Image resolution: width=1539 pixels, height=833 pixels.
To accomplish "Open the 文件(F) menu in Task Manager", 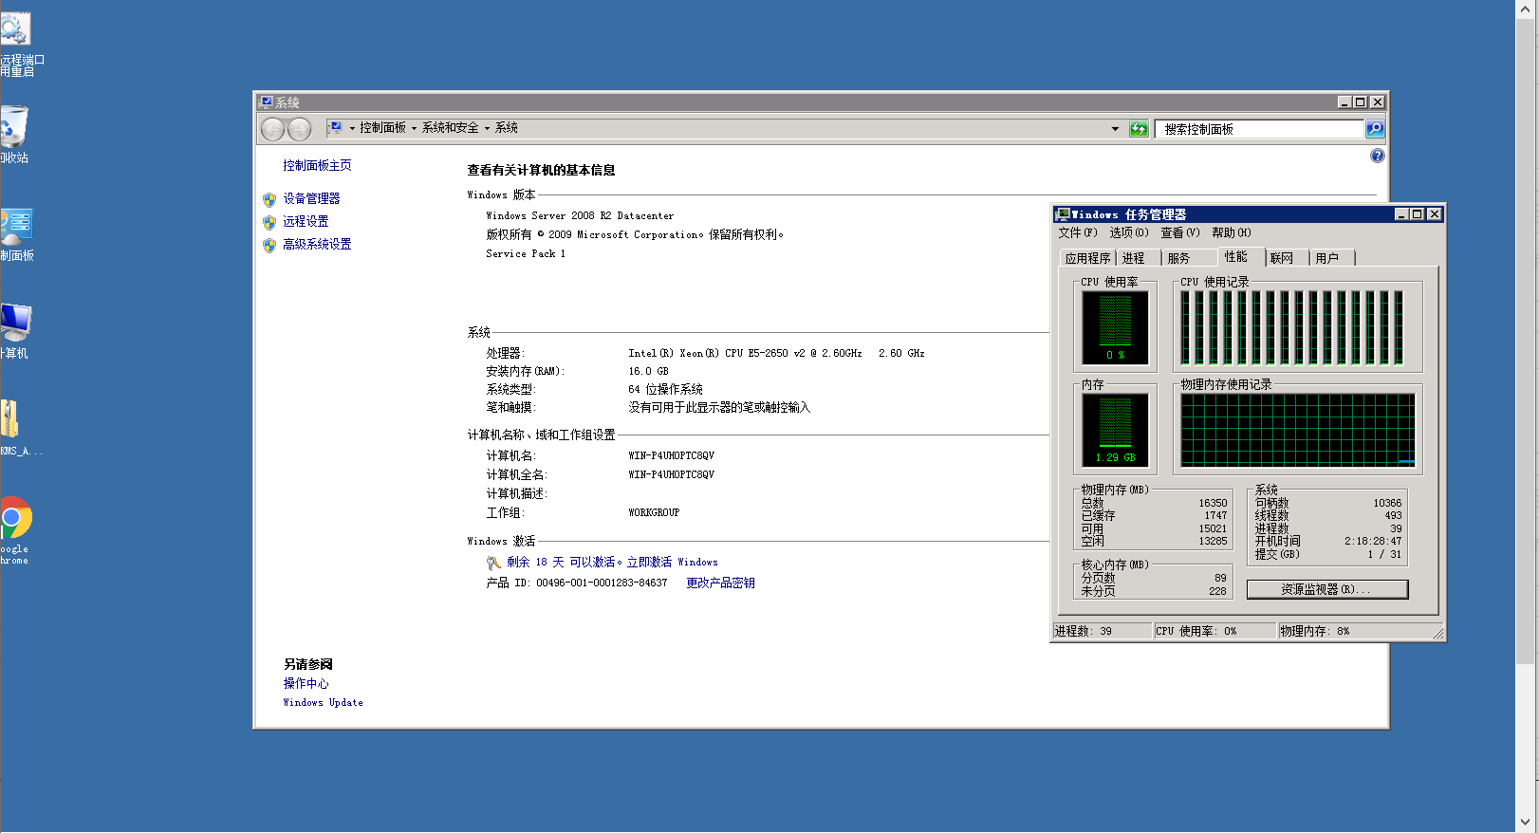I will click(1077, 232).
